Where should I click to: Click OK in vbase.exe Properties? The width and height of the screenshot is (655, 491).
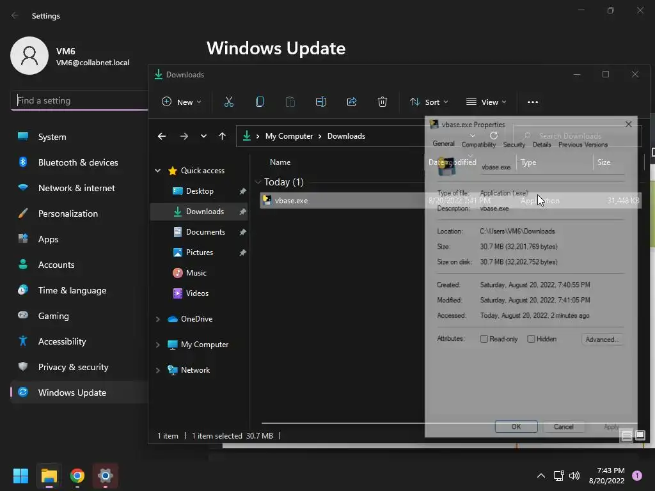516,426
